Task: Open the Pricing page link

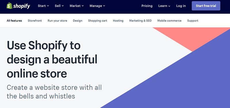Action: coord(147,6)
